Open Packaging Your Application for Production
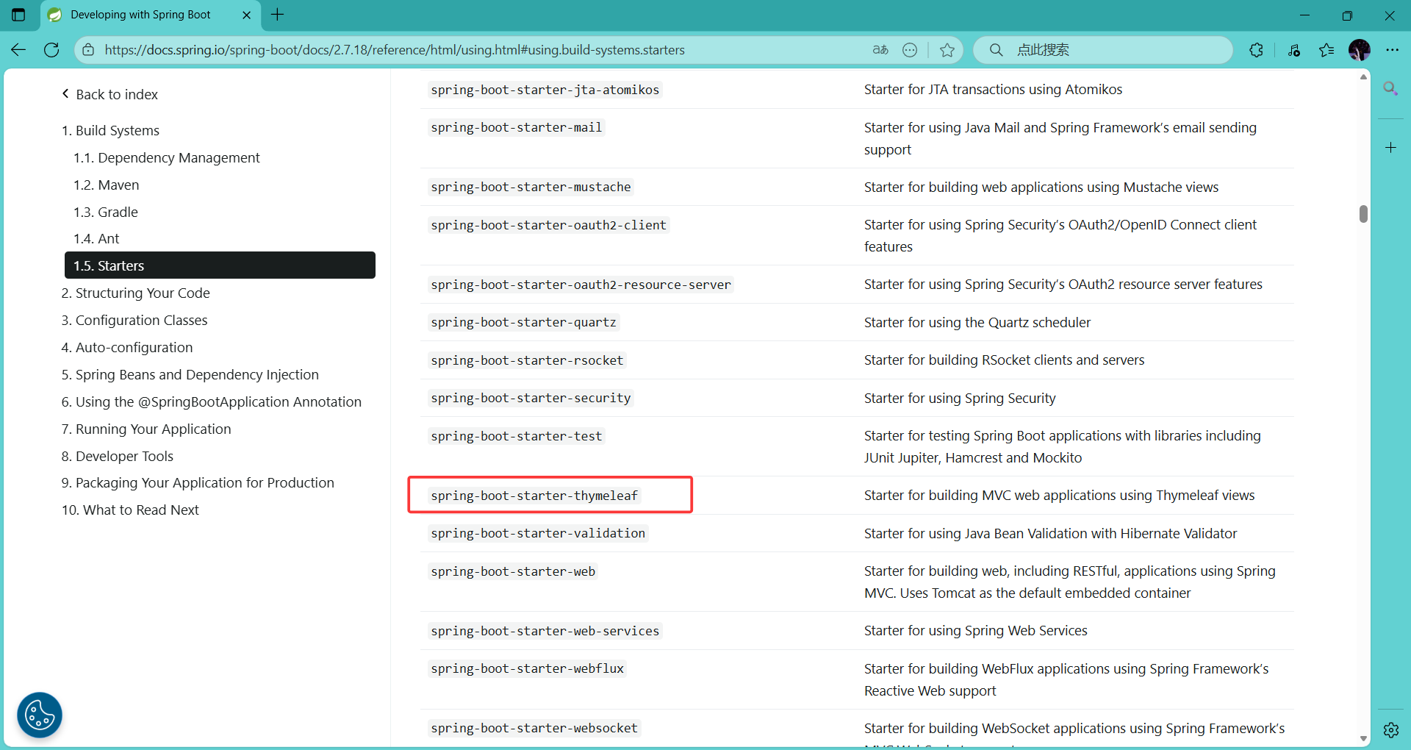This screenshot has height=750, width=1411. tap(198, 482)
